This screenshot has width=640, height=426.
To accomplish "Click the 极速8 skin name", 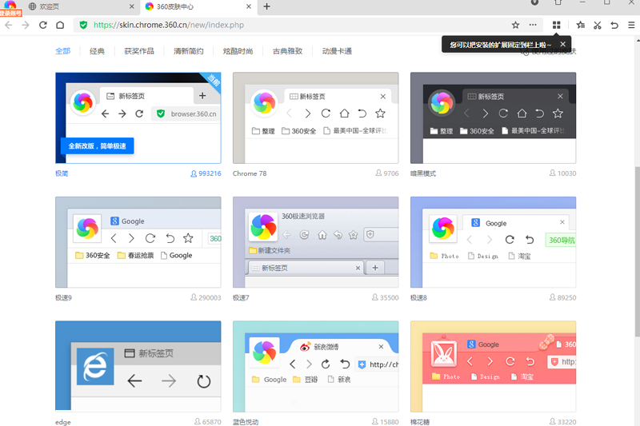I will coord(418,297).
